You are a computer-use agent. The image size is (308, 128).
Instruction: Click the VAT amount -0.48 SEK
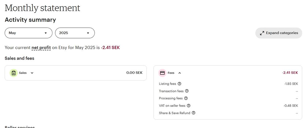click(x=291, y=106)
